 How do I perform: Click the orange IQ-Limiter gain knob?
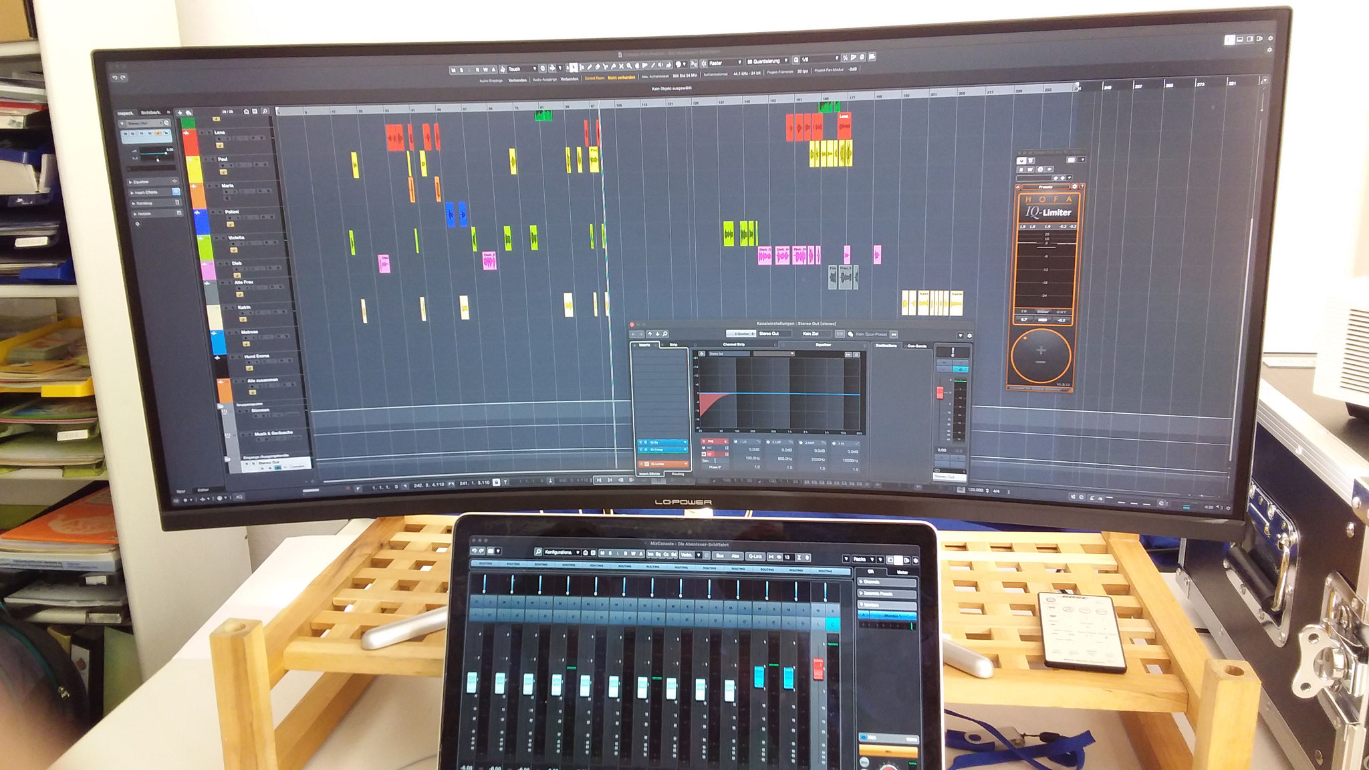click(1040, 357)
